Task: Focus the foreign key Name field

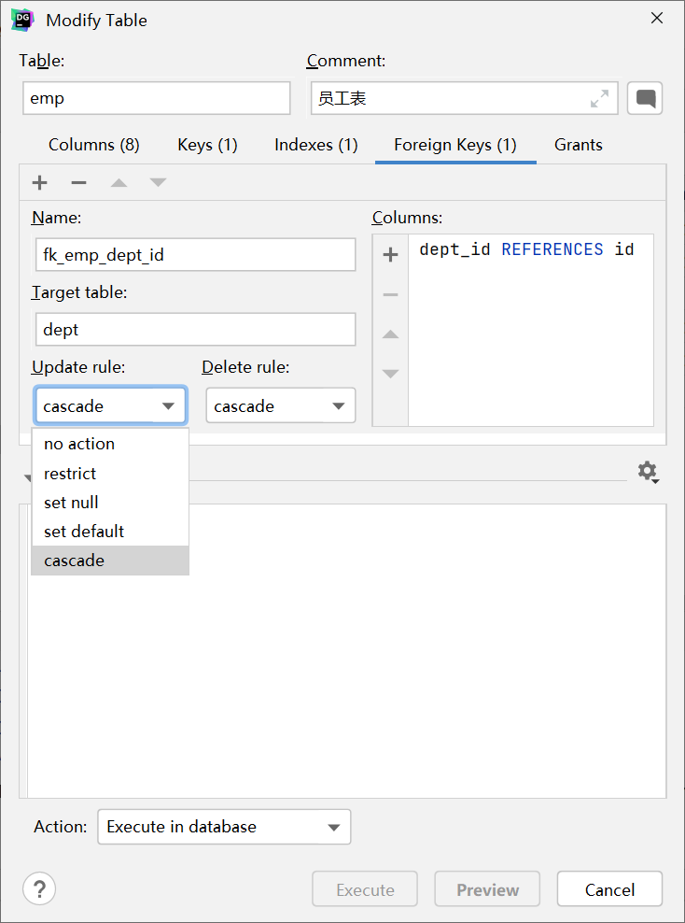Action: click(196, 254)
